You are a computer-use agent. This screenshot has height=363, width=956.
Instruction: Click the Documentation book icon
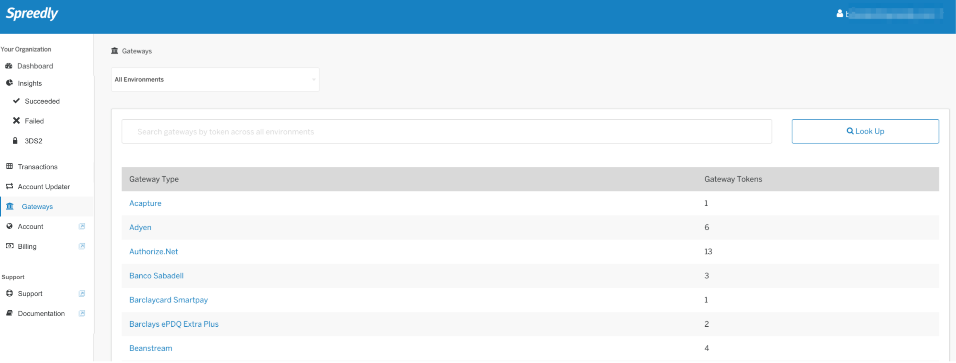[x=10, y=313]
